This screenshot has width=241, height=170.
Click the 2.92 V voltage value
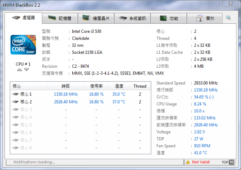click(200, 132)
